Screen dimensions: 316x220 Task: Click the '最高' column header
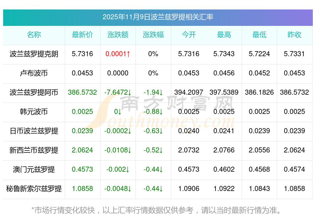click(x=224, y=35)
